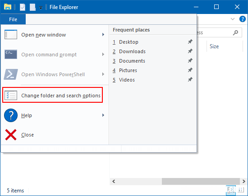The height and width of the screenshot is (196, 248).
Task: Click the Properties checkmark icon in quick access toolbar
Action: tap(23, 7)
